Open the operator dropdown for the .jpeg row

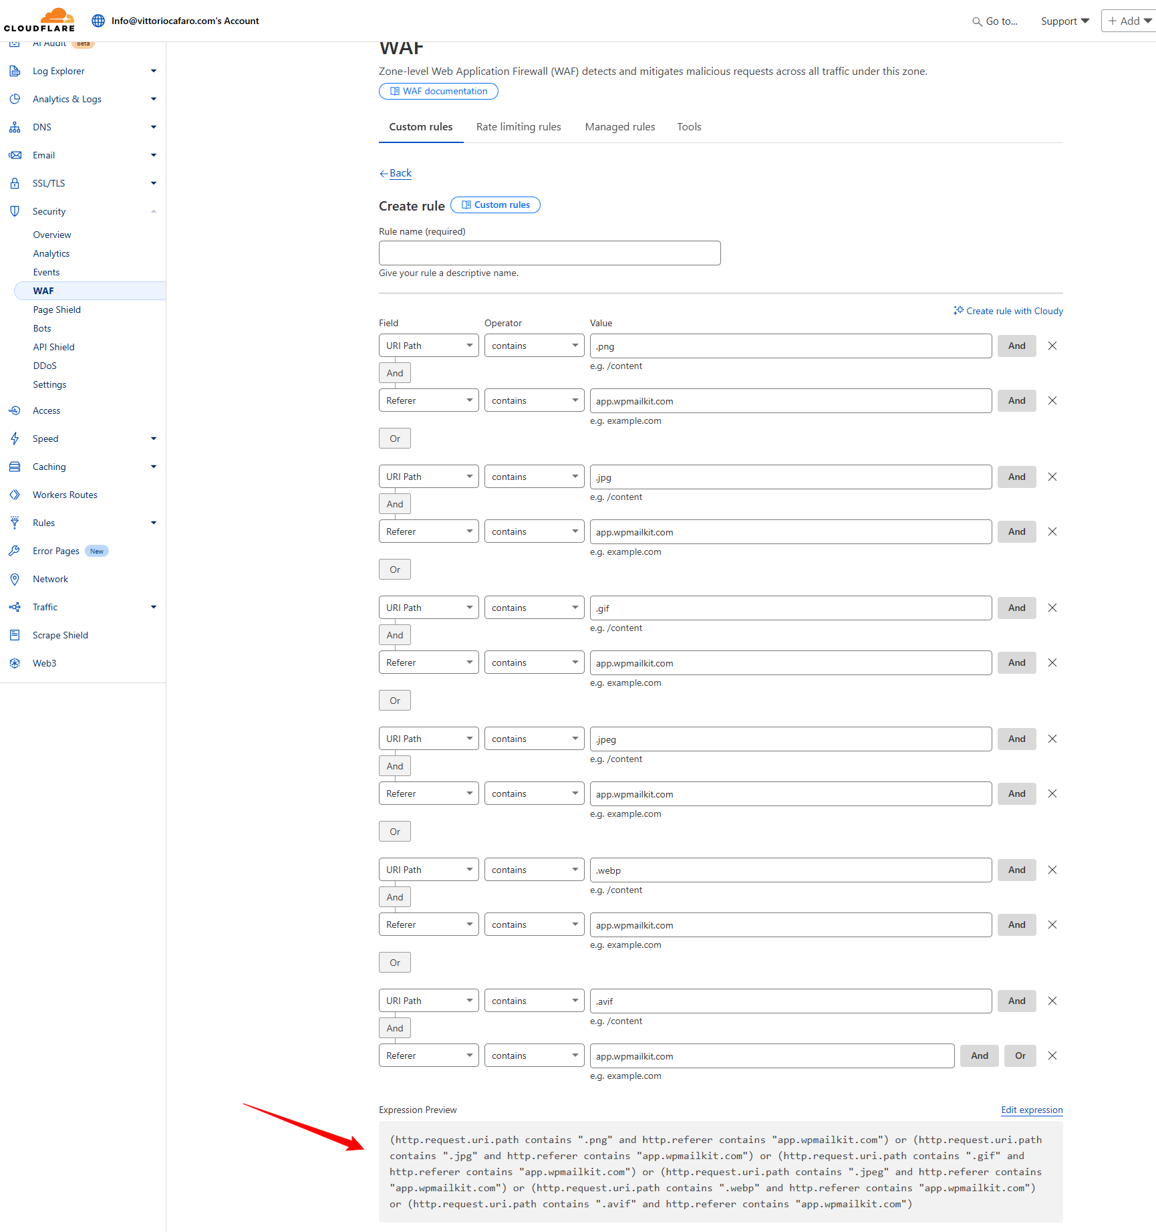(534, 739)
